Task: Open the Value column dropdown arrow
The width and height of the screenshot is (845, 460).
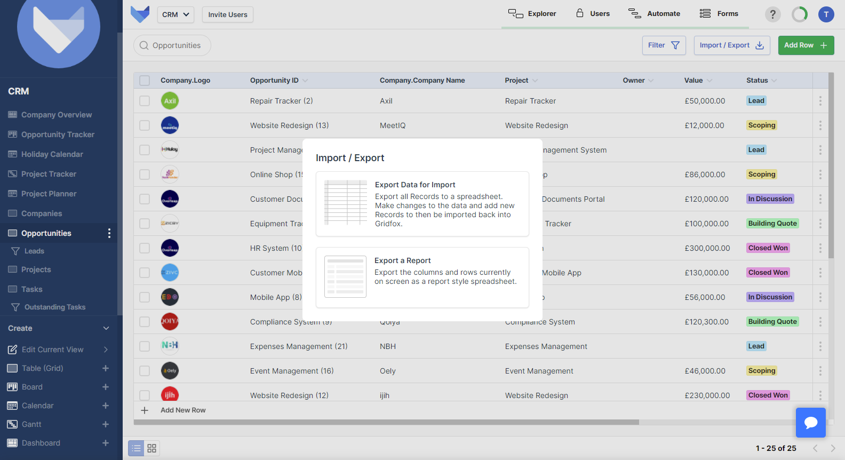Action: 710,81
